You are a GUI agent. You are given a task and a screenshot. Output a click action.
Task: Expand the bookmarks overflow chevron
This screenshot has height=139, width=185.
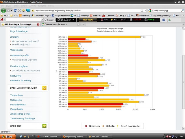[183, 15]
